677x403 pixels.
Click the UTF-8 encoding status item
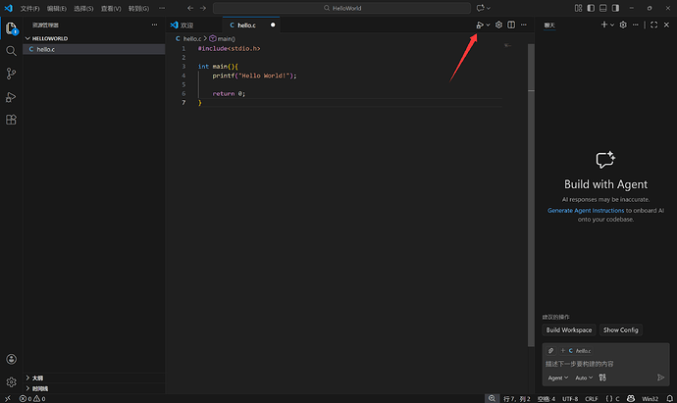click(x=570, y=399)
